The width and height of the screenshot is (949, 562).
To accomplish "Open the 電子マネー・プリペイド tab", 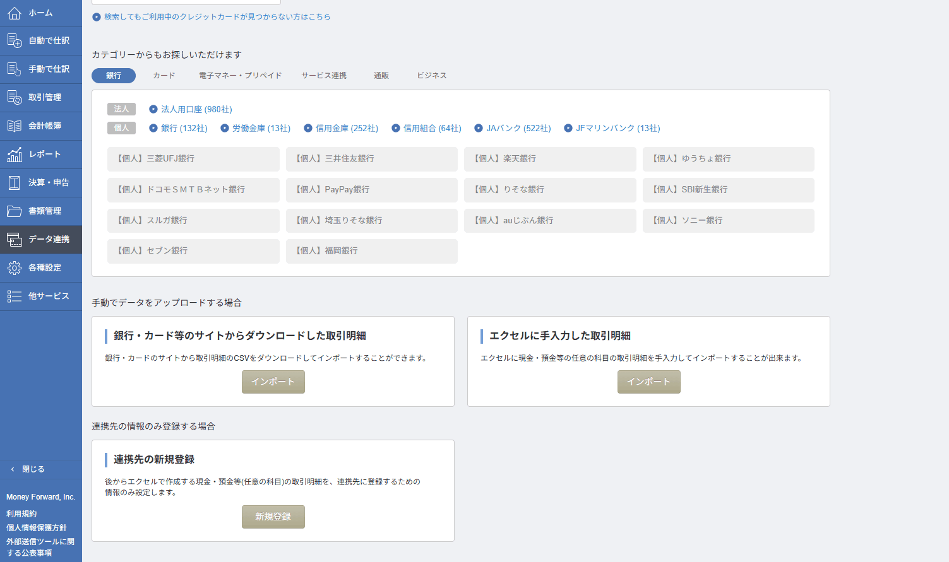I will coord(241,76).
